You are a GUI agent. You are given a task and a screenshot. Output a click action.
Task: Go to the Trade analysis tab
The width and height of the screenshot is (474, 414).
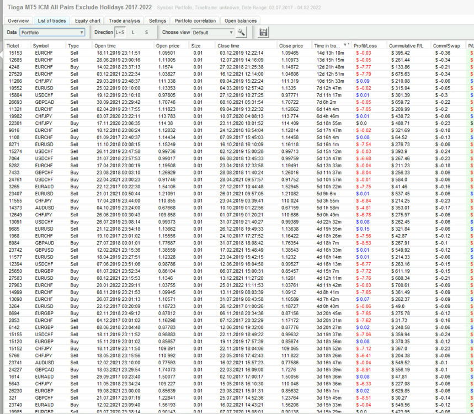tap(125, 20)
